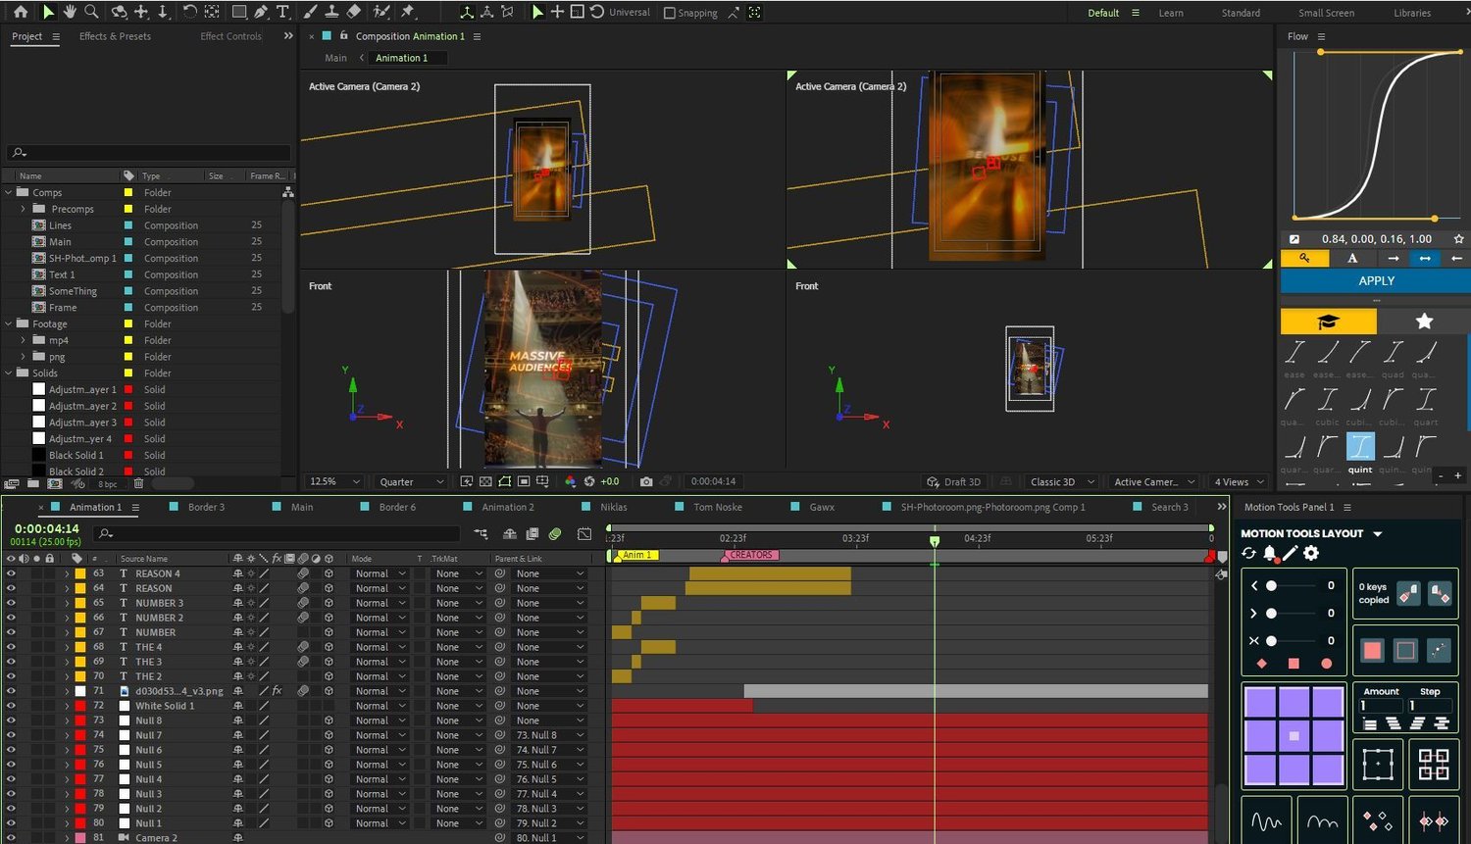The width and height of the screenshot is (1471, 844).
Task: Select the Hand tool
Action: [70, 12]
